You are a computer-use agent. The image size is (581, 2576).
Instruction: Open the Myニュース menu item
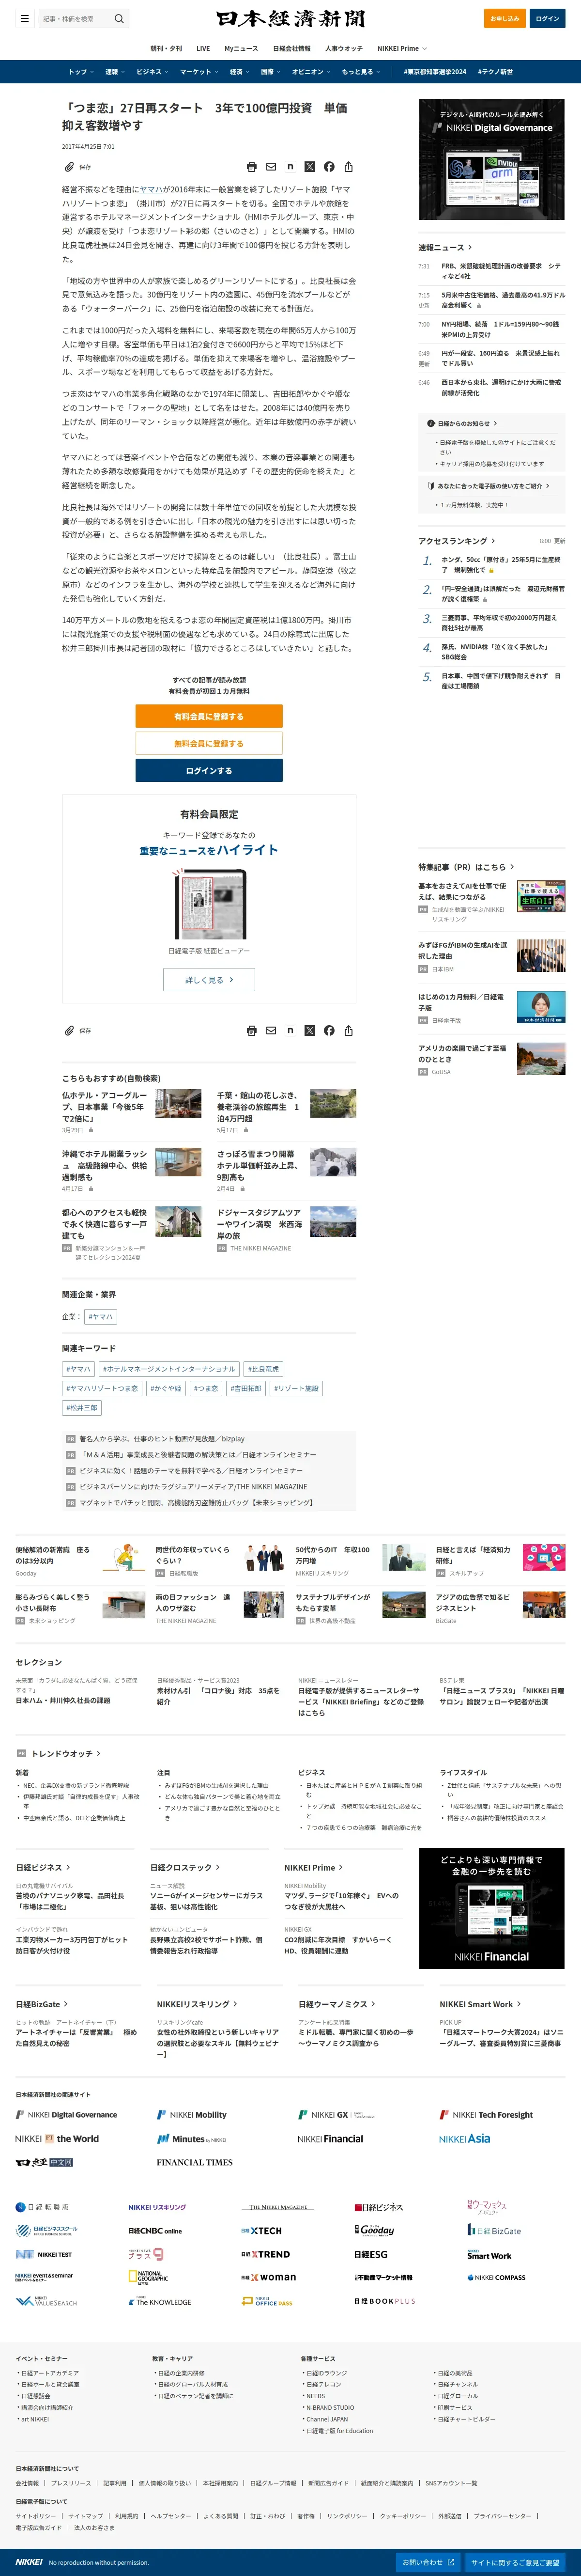[x=241, y=48]
